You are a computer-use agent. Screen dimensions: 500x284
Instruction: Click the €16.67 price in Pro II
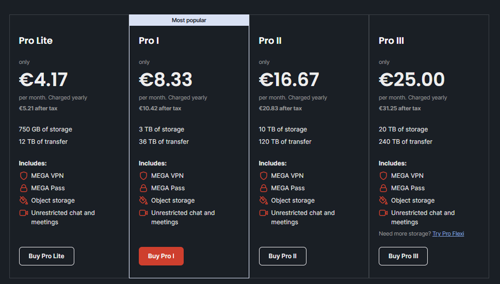click(289, 79)
